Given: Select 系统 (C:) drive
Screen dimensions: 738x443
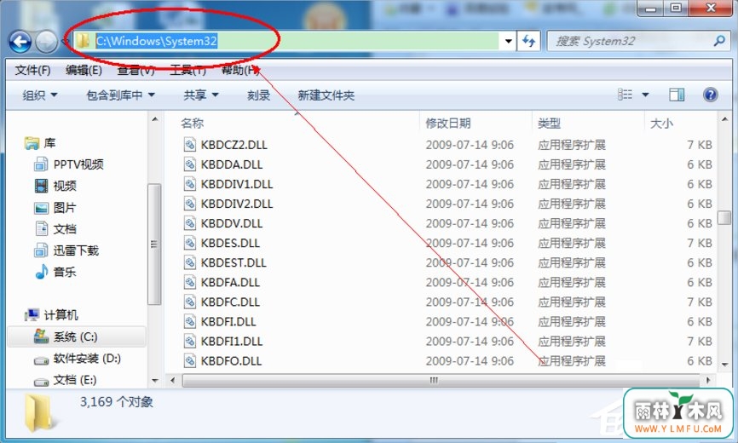Looking at the screenshot, I should point(77,337).
